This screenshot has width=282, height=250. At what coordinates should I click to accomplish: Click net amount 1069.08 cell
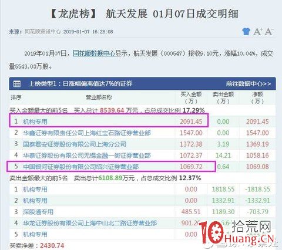257,167
